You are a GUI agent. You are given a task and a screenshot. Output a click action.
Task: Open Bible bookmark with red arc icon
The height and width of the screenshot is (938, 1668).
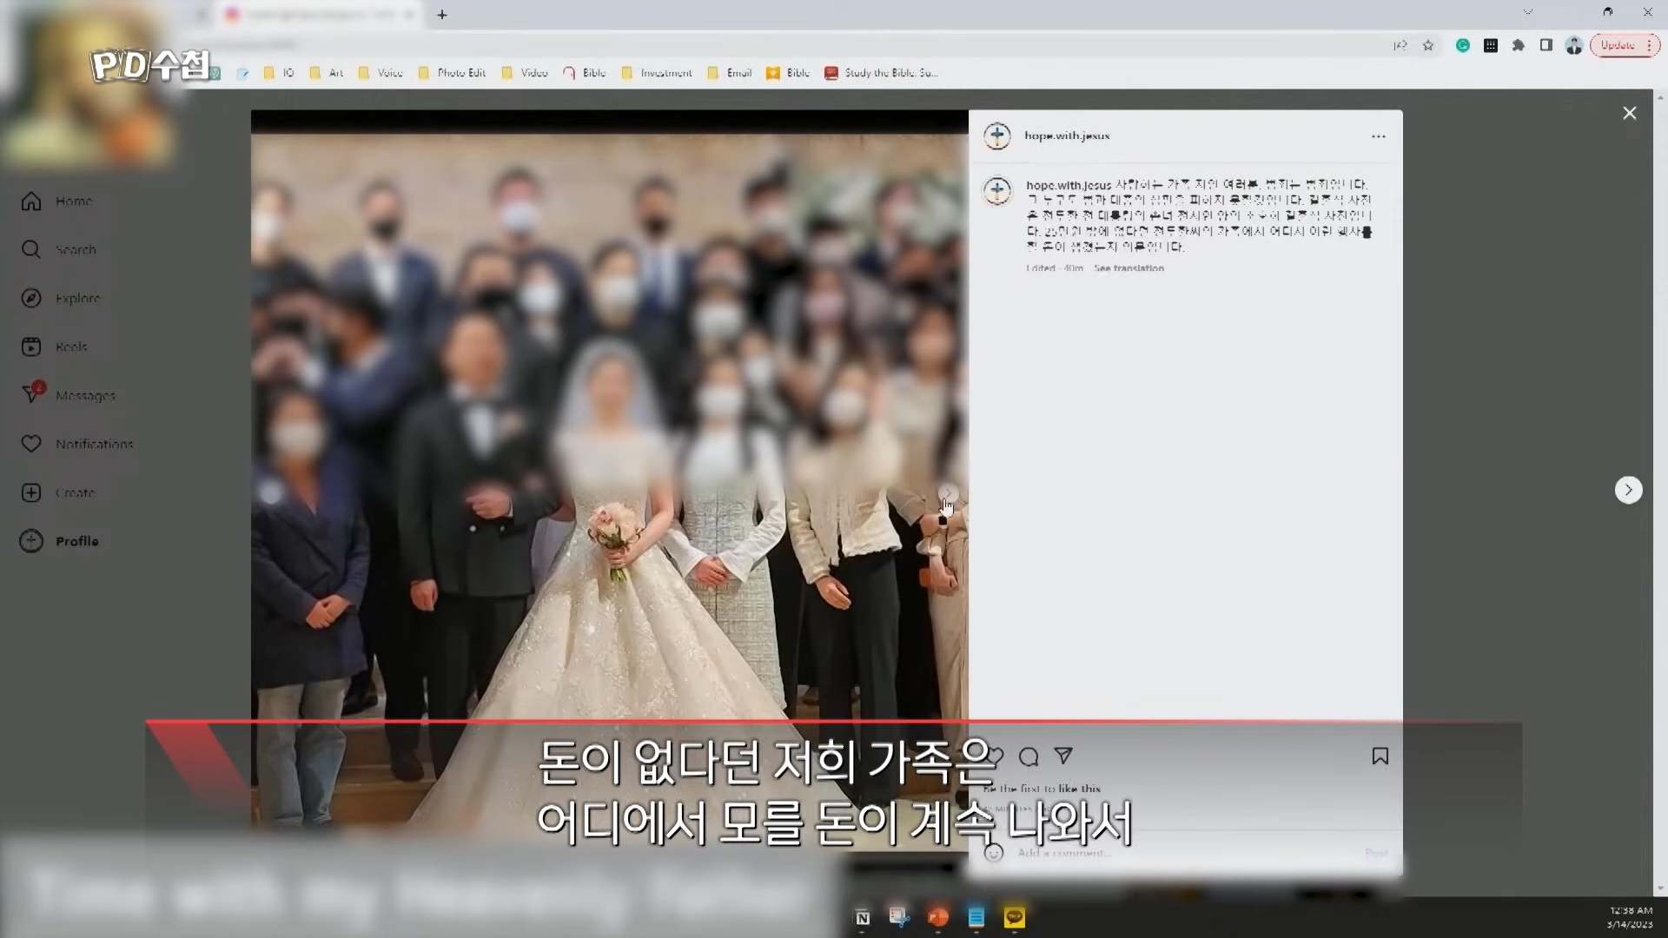click(585, 73)
